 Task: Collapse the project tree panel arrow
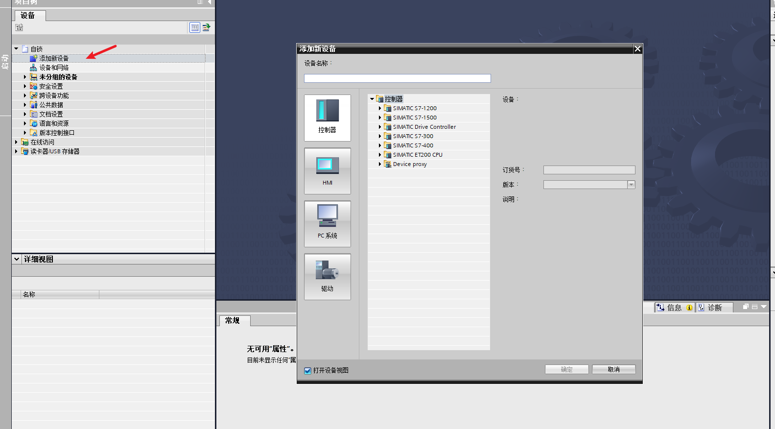[210, 2]
